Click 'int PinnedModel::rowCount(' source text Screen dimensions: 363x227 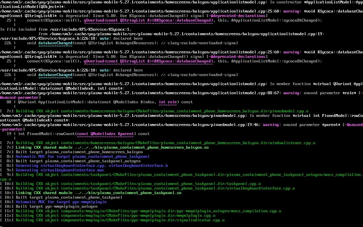pos(47,134)
